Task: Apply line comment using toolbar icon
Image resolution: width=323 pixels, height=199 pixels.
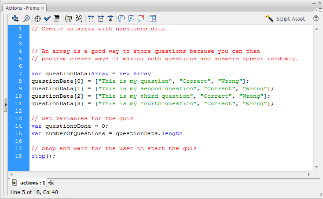Action: pyautogui.click(x=131, y=18)
